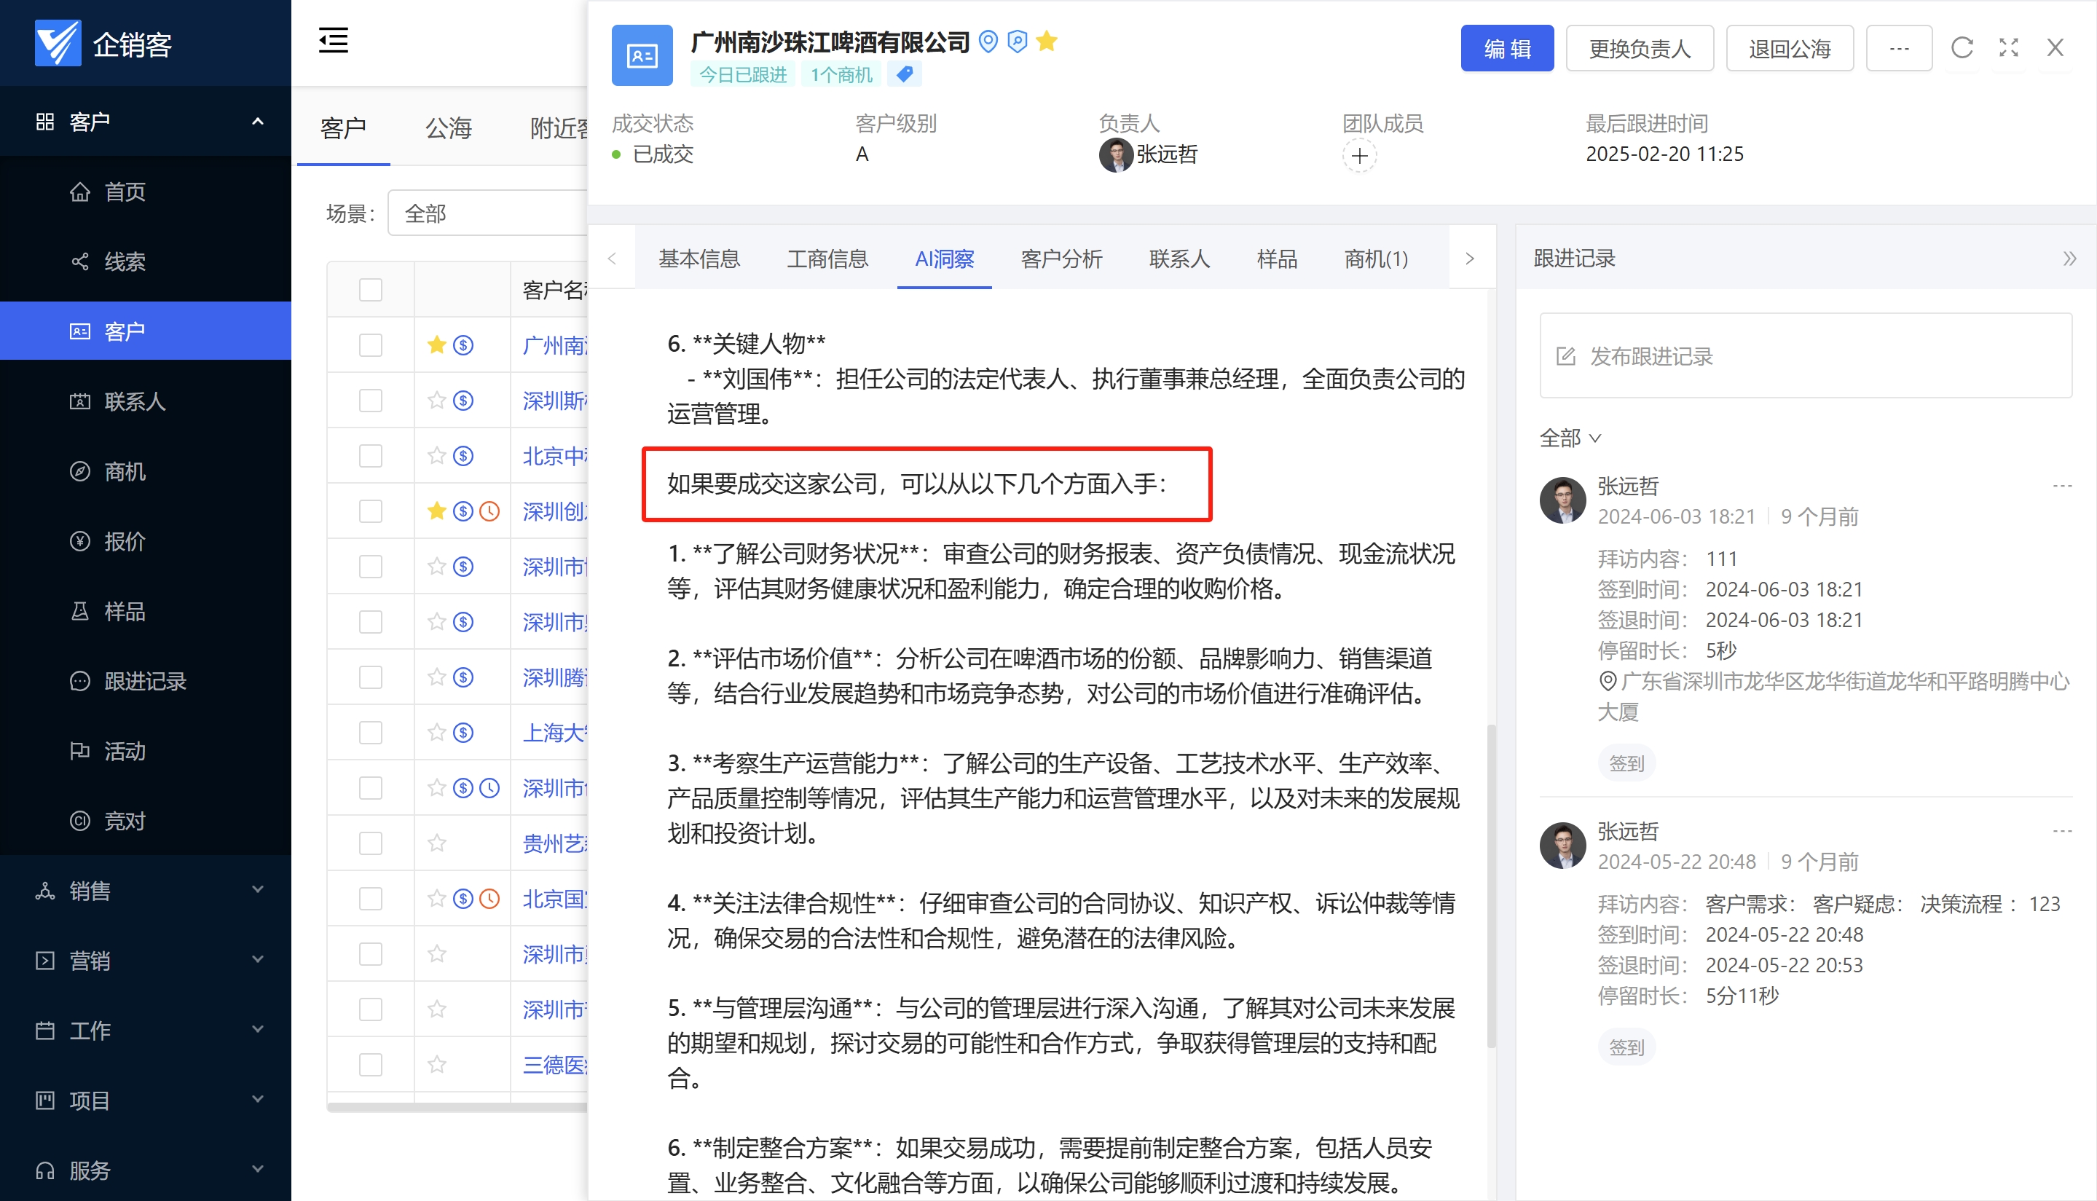Expand the detail panel to fullscreen
The width and height of the screenshot is (2097, 1201).
(2008, 48)
